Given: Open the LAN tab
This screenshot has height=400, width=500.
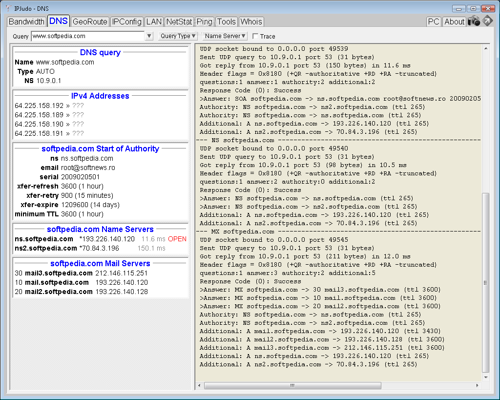Looking at the screenshot, I should coord(154,21).
